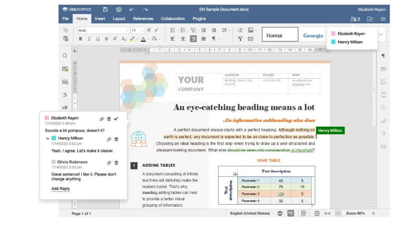The width and height of the screenshot is (412, 236).
Task: Expand the styles gallery arrow
Action: coord(381,34)
